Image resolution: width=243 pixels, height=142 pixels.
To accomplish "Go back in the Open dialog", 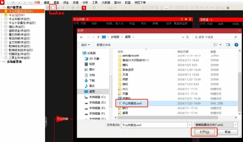I will pos(81,37).
